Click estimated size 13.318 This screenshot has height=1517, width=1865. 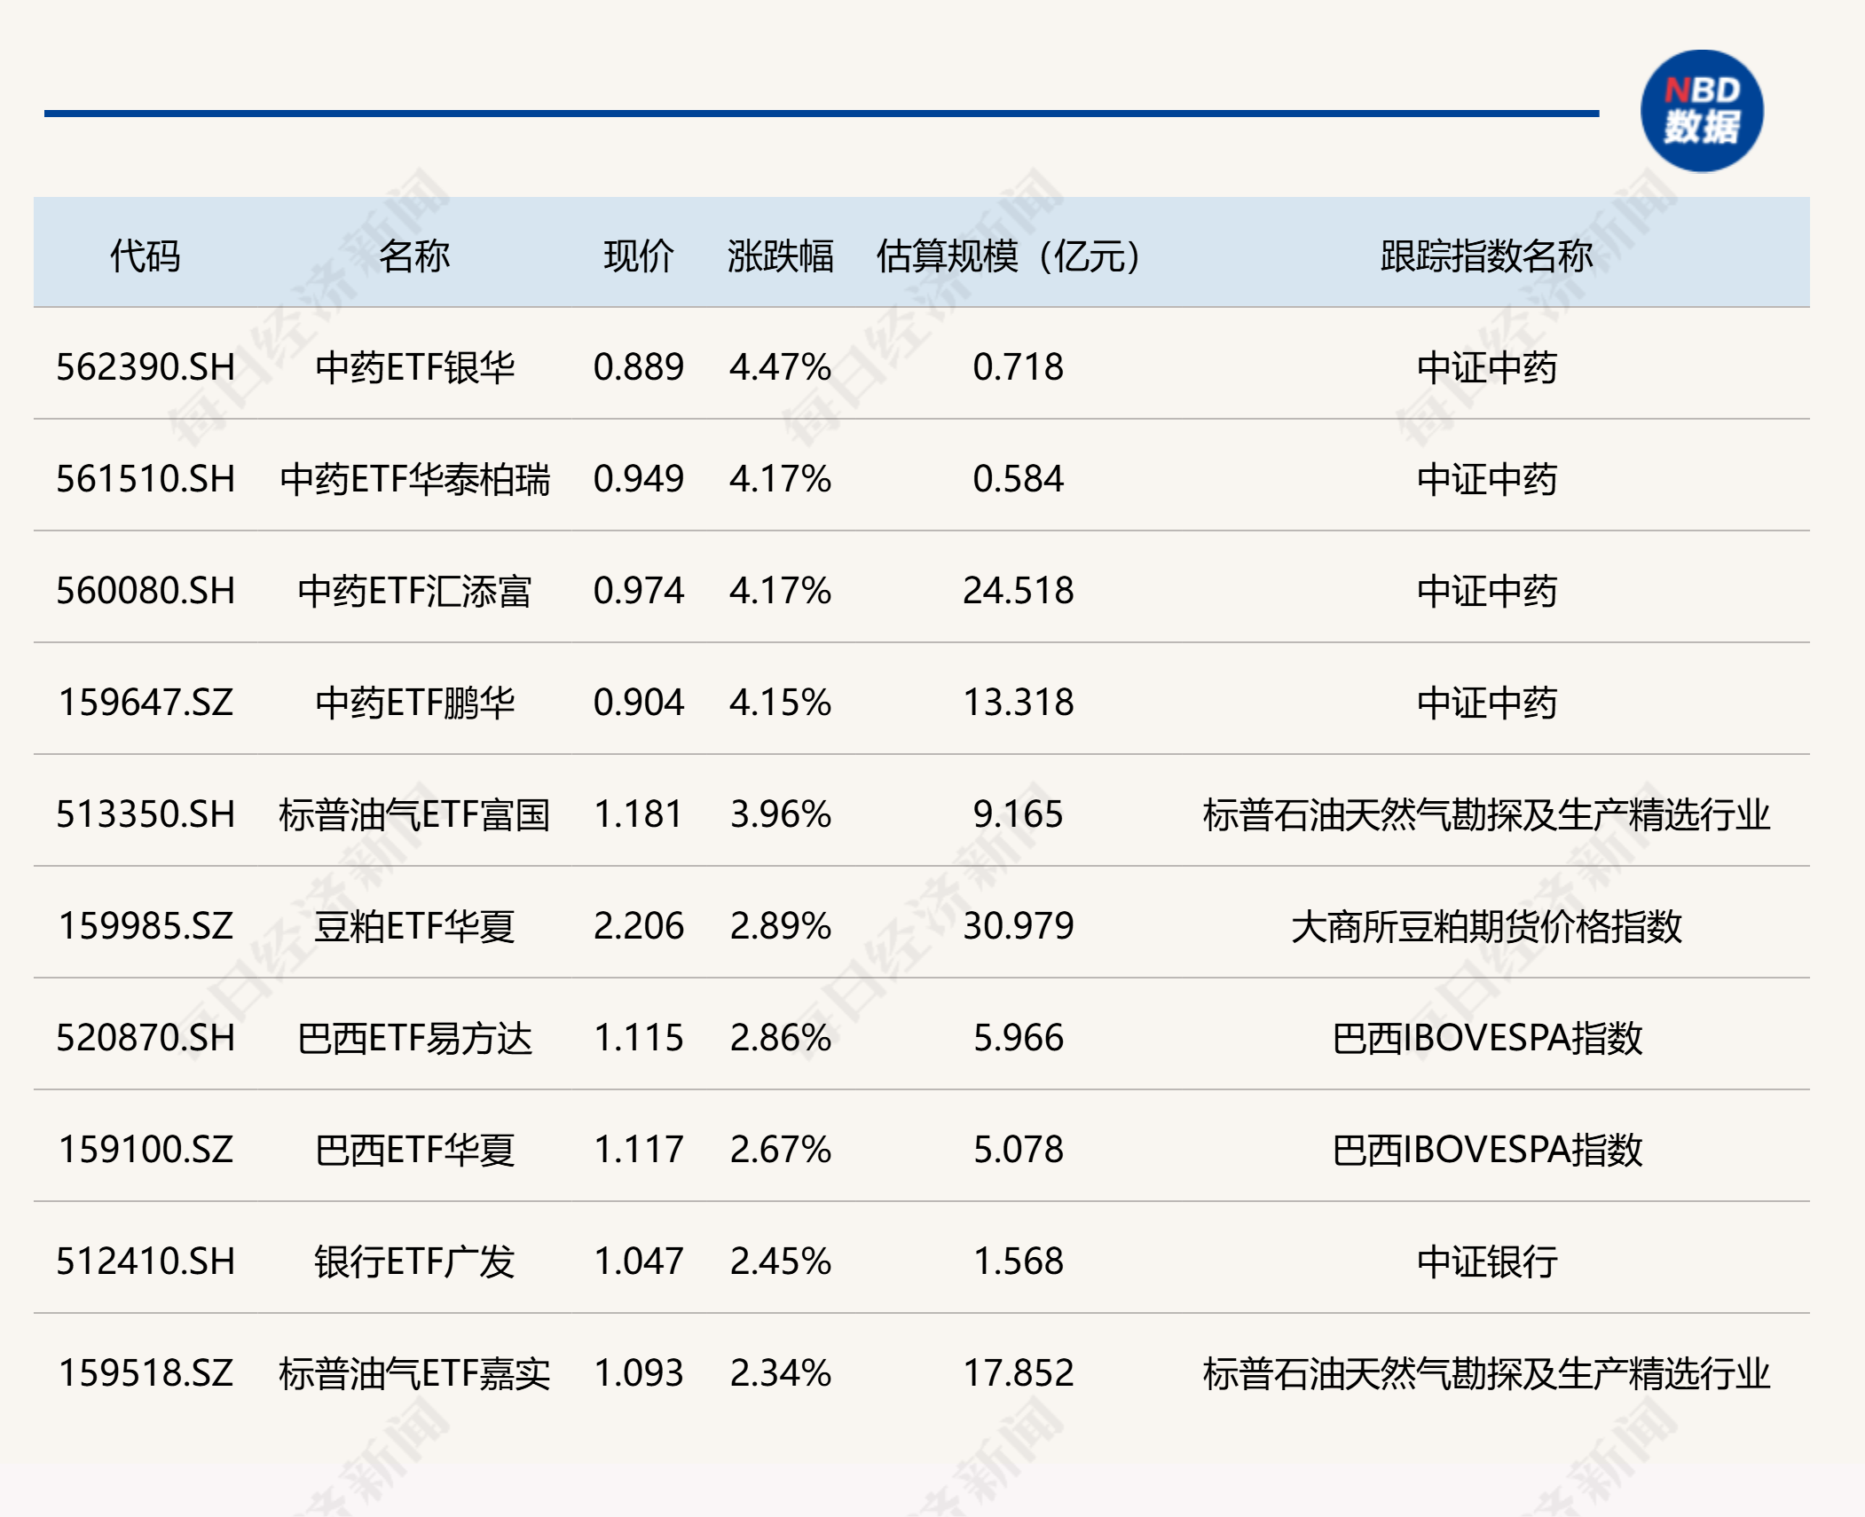pos(1019,703)
